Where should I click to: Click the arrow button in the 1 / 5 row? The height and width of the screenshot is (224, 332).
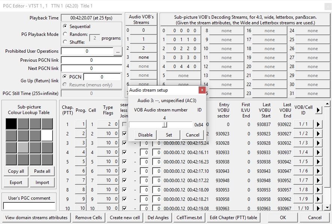(318, 162)
